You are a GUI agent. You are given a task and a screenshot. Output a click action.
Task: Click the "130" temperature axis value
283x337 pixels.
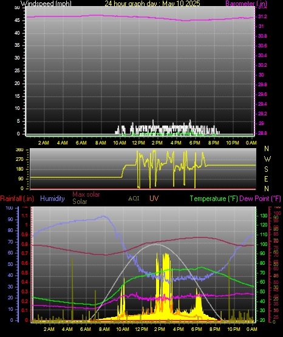tap(264, 216)
